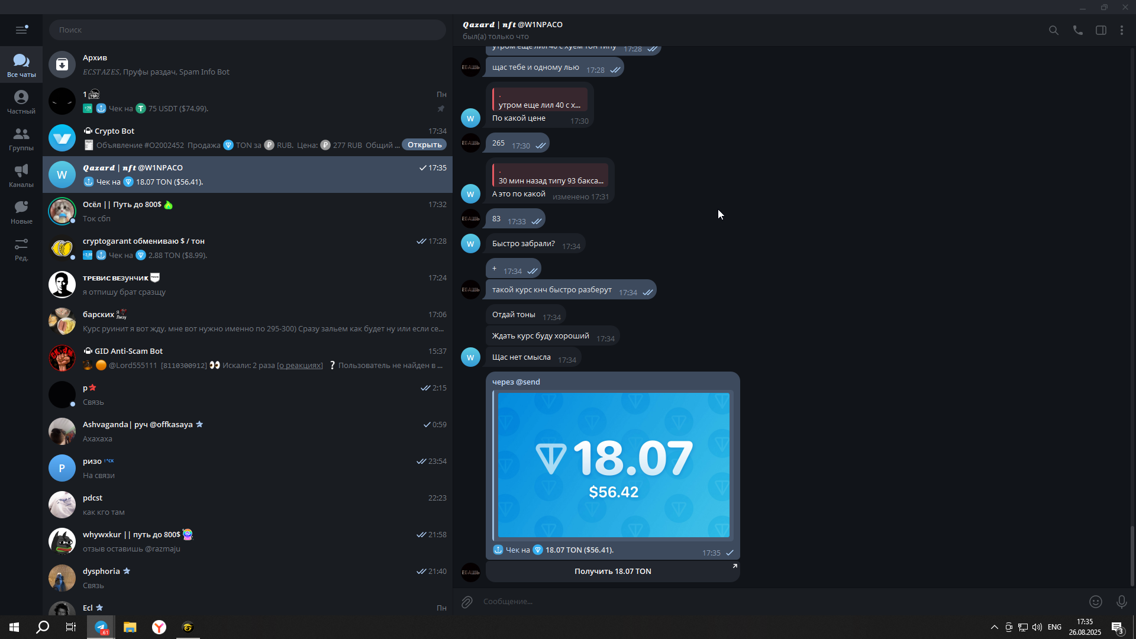Viewport: 1136px width, 639px height.
Task: Click the GID Anti-Scam Bot avatar
Action: tap(62, 358)
